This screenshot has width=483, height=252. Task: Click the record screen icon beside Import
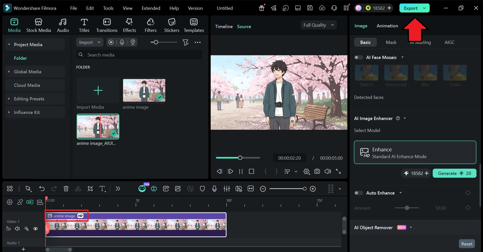coord(111,42)
